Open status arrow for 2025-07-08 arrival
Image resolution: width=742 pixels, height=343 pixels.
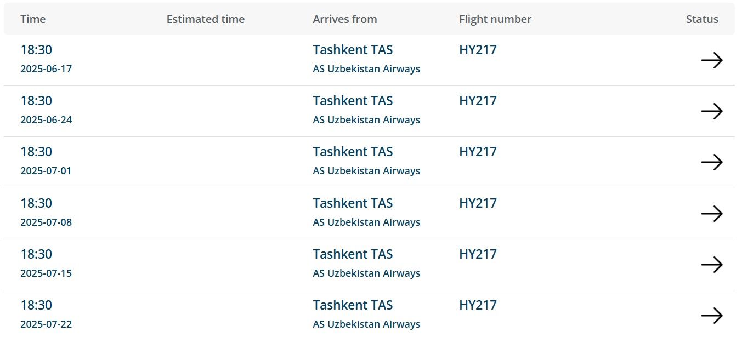click(711, 213)
